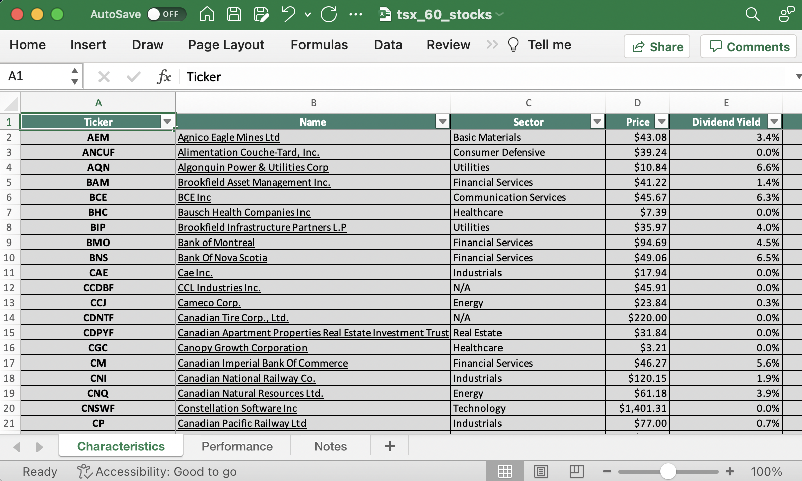Switch to Page Layout view icon
The image size is (802, 481).
(541, 471)
